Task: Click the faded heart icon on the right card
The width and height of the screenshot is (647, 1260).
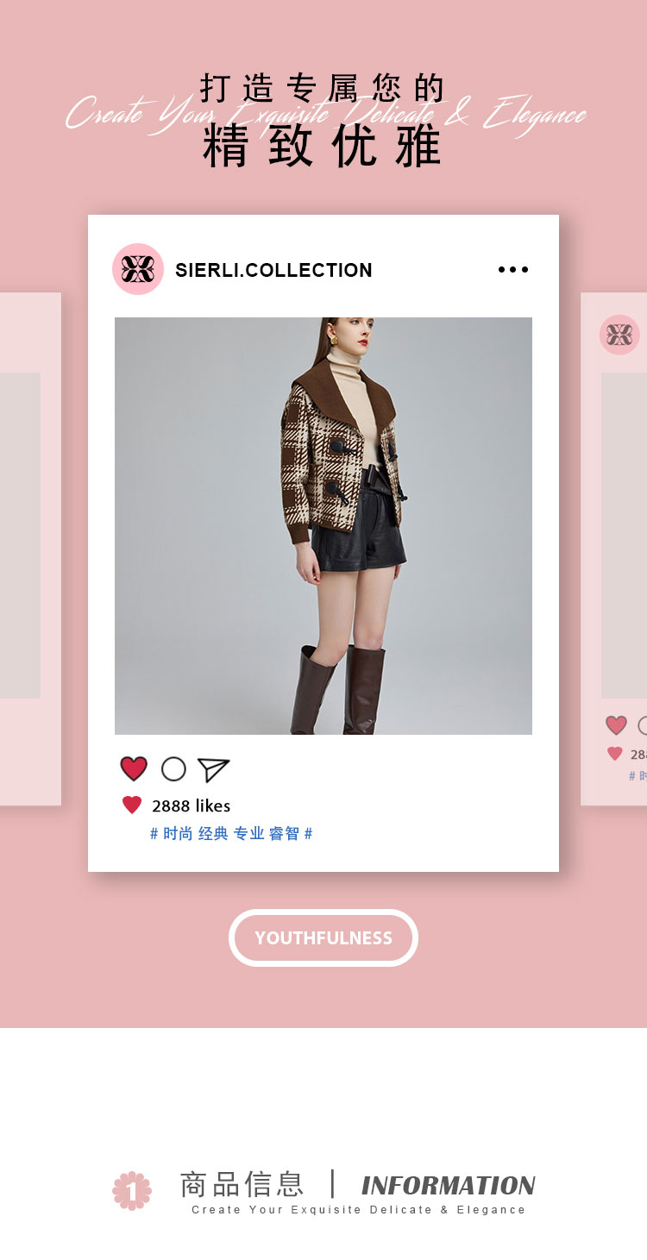Action: [616, 725]
